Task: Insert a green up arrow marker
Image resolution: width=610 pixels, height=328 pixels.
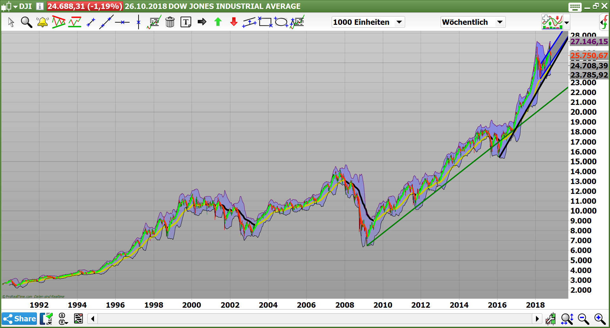Action: point(218,22)
